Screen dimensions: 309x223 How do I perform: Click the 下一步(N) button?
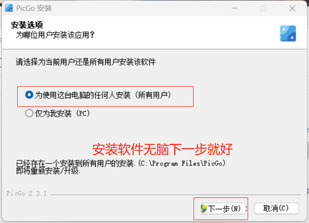tap(223, 209)
